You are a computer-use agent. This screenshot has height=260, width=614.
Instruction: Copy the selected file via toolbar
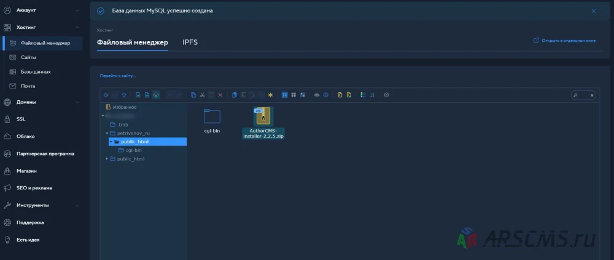(x=193, y=95)
